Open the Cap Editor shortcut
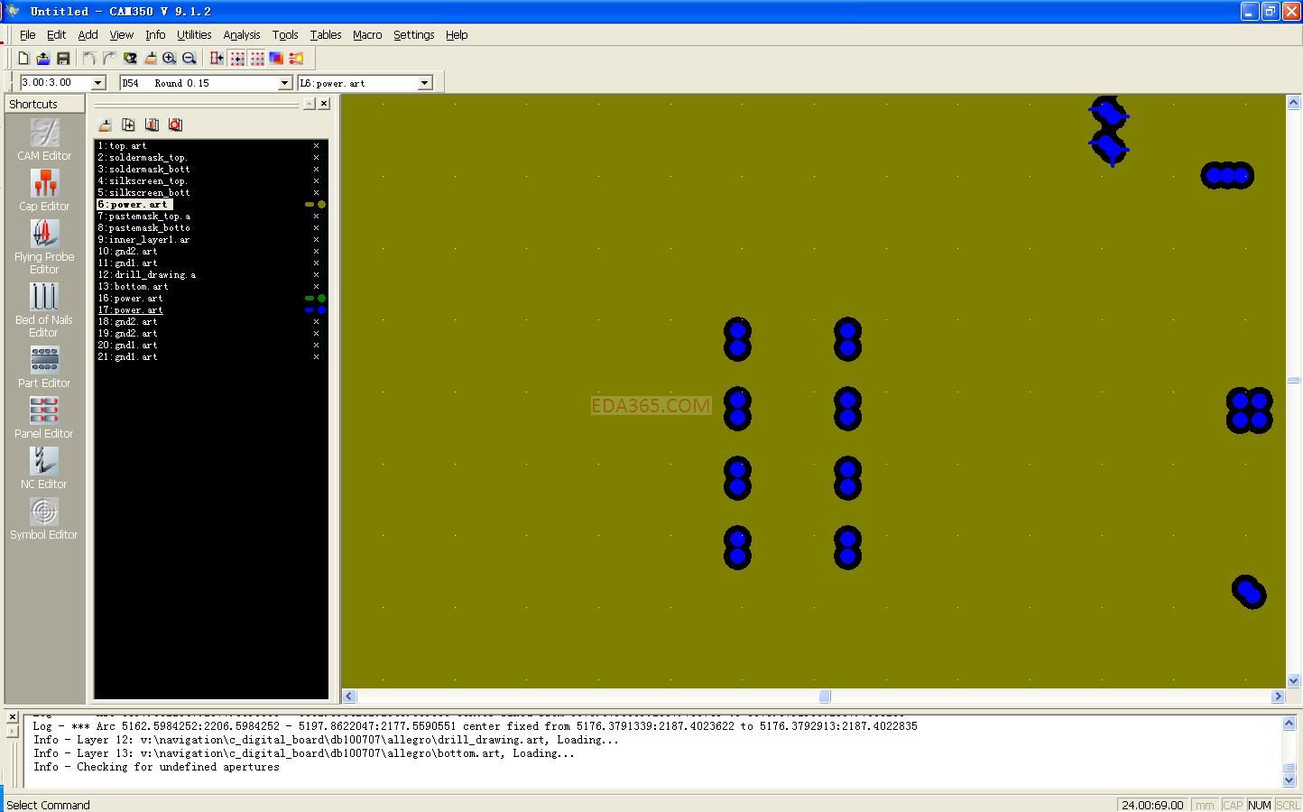Screen dimensions: 1303x812 click(x=44, y=190)
